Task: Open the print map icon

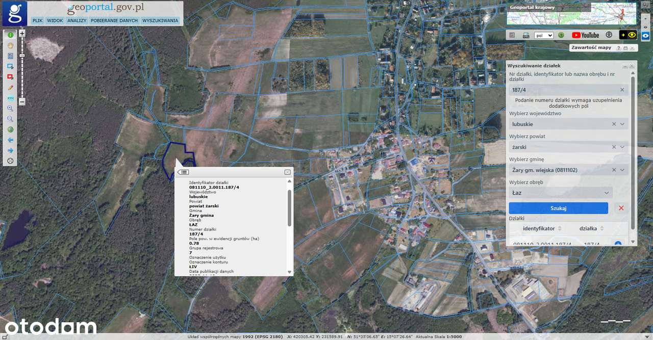Action: coord(525,35)
